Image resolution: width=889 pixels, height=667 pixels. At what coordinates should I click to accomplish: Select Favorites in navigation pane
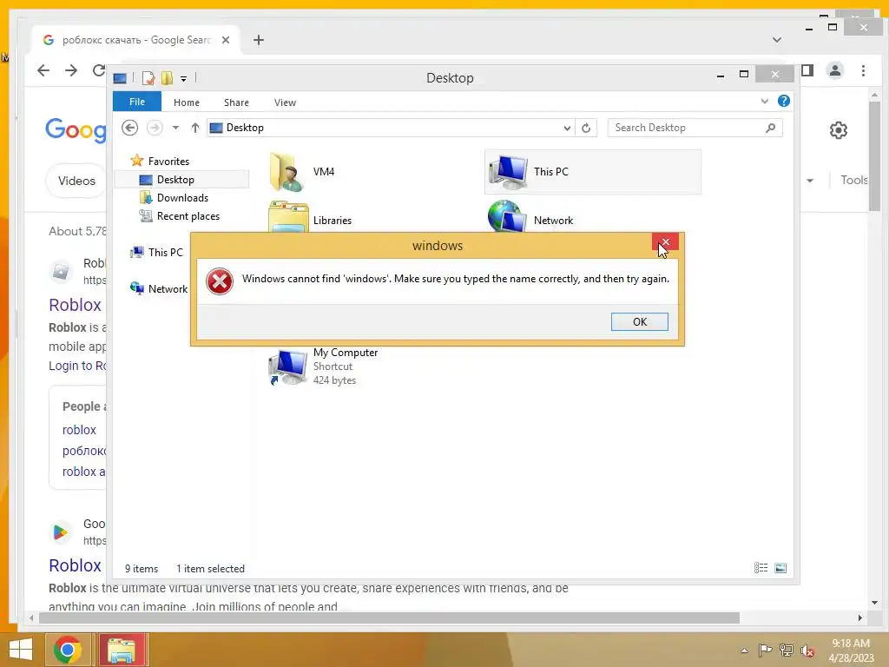(168, 161)
